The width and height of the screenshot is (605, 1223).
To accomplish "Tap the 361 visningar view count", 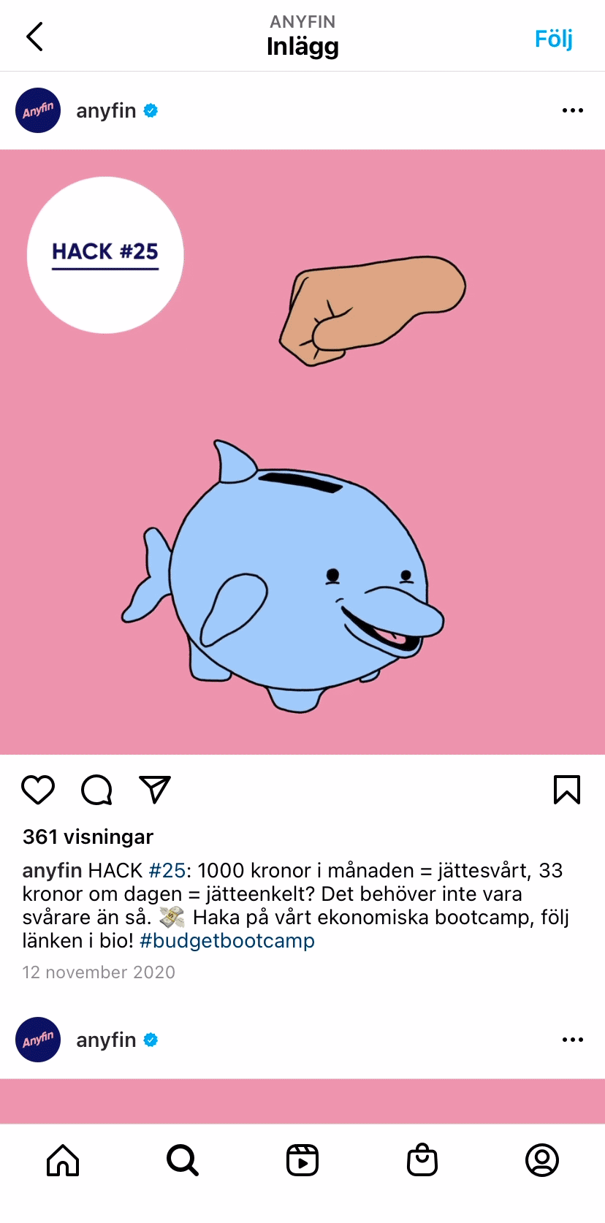I will (x=88, y=837).
